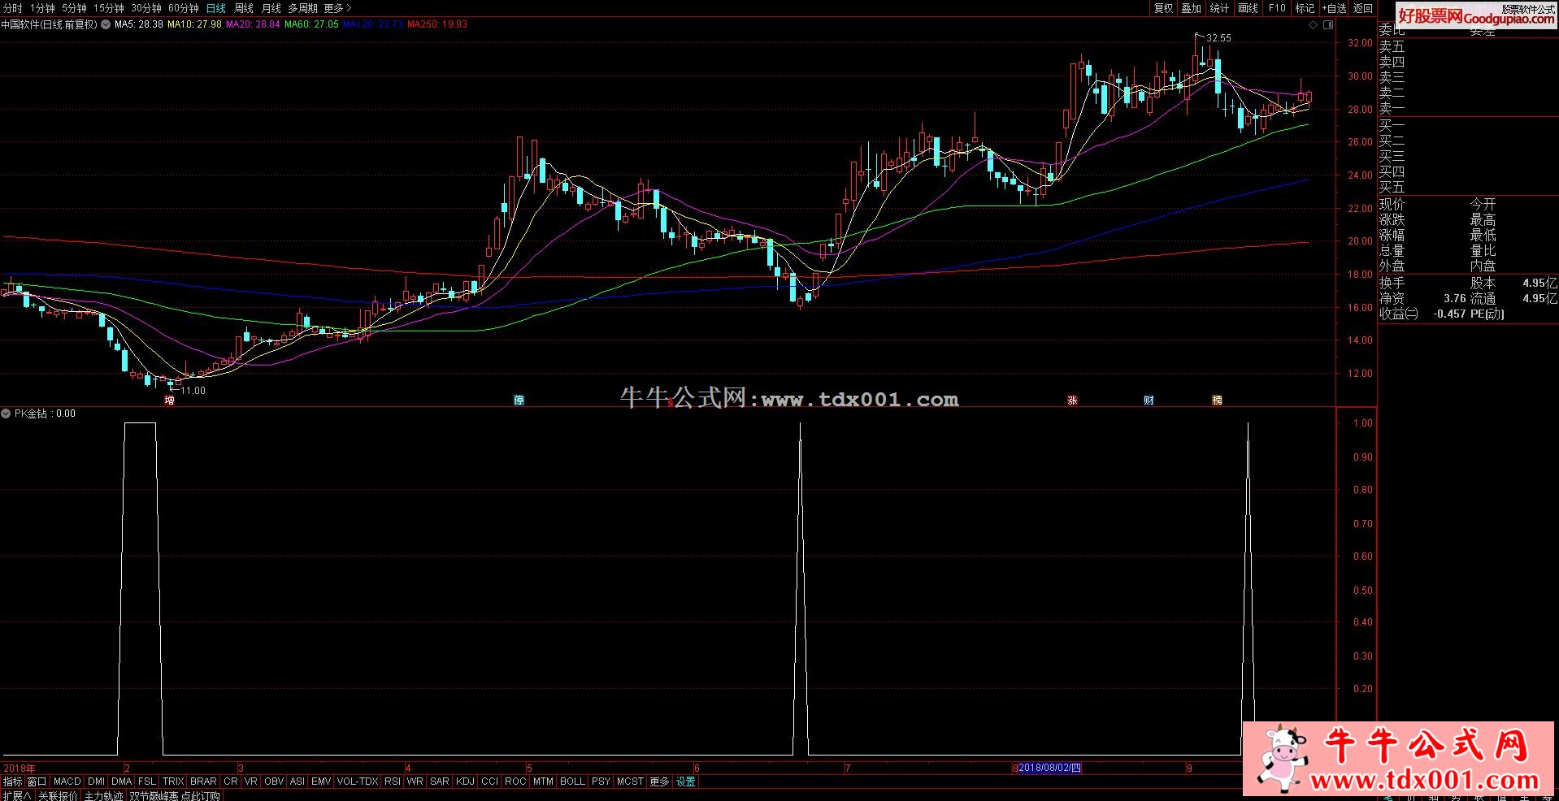Click the diamond icon above the price axis
The image size is (1559, 801).
1313,24
